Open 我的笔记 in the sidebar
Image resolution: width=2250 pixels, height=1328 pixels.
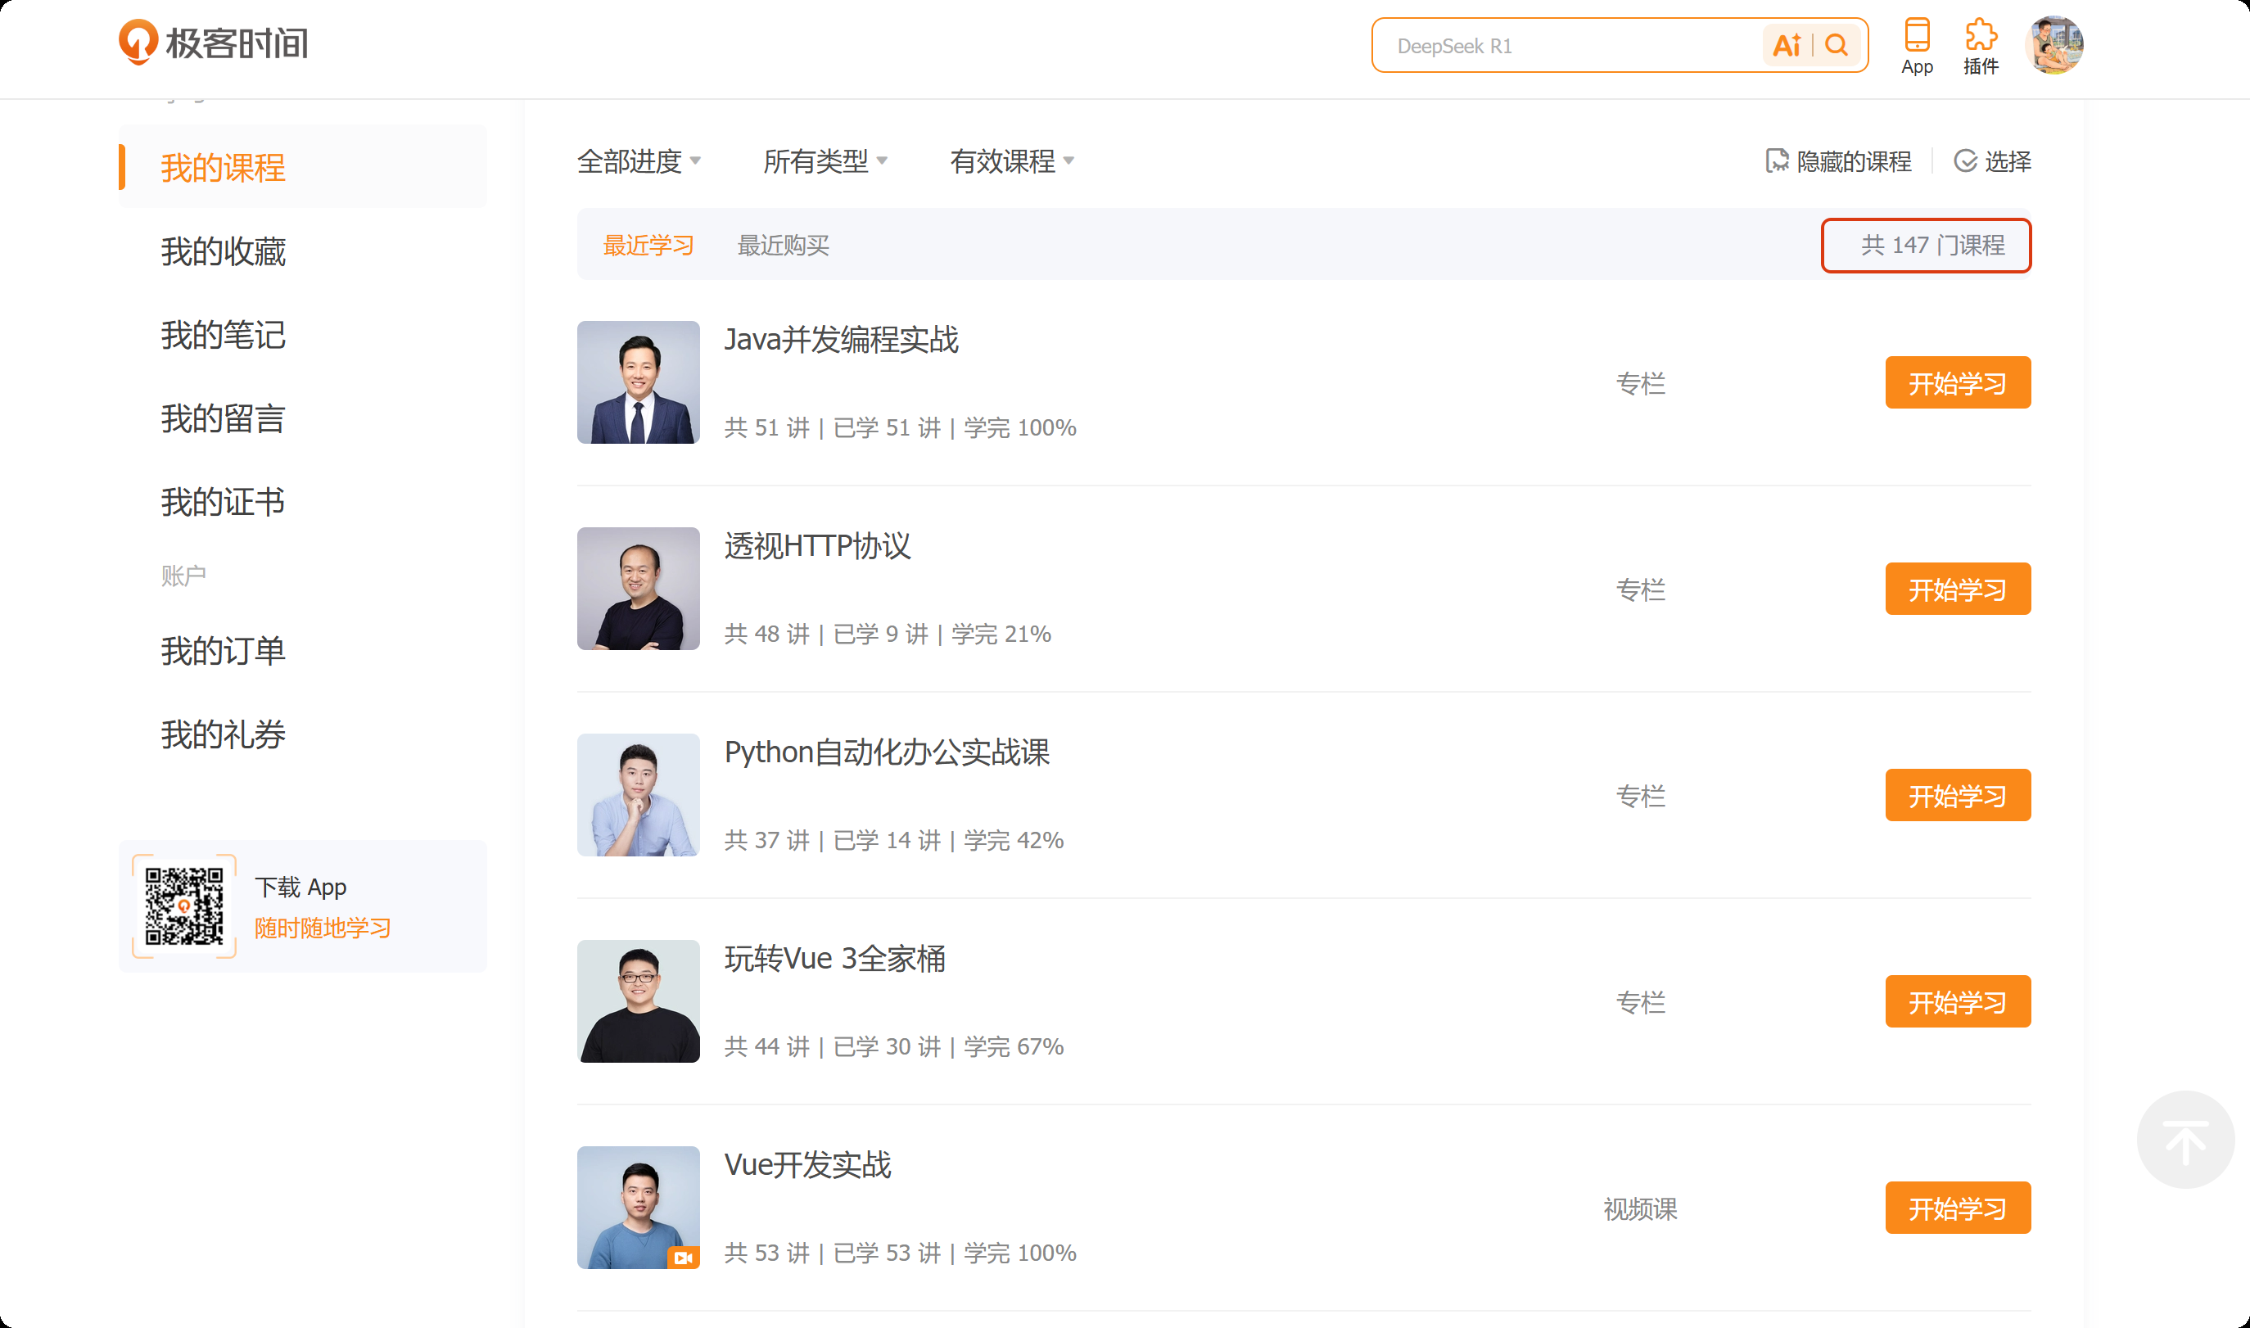[223, 335]
